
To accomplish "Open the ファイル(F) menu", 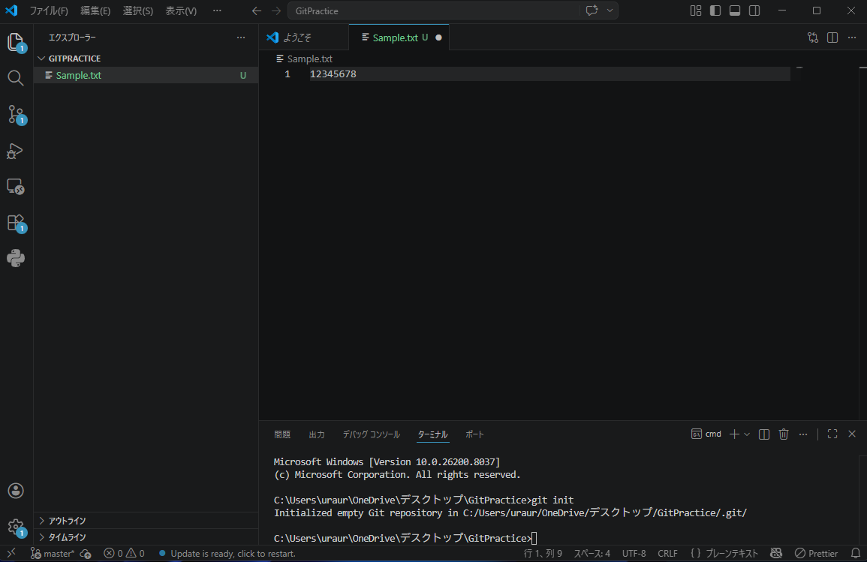I will coord(49,11).
